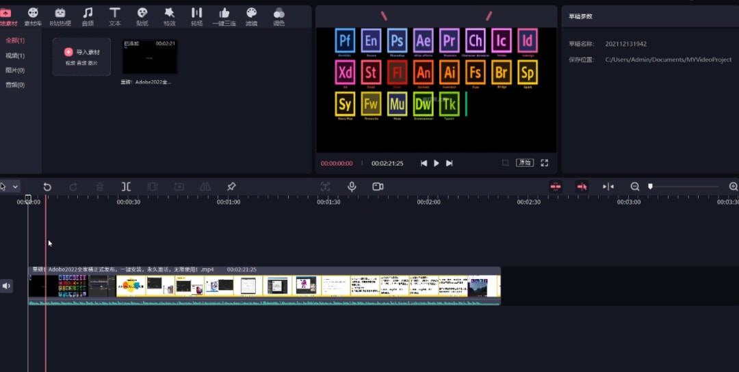The image size is (739, 372).
Task: Toggle main track magnetic snapping
Action: [x=556, y=187]
